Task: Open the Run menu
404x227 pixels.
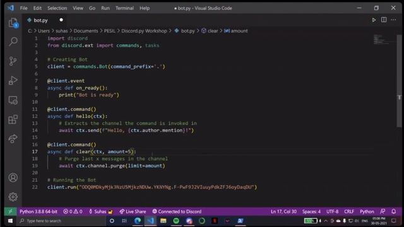Action: click(105, 8)
